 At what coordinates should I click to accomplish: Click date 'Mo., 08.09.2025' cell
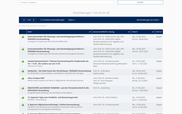[139, 71]
